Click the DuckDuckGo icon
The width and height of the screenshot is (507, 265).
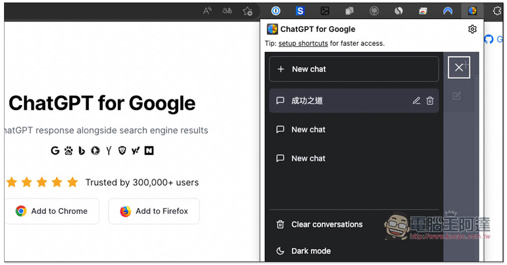coord(95,150)
